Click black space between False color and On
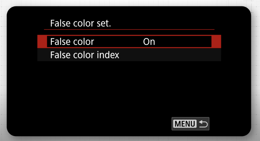The width and height of the screenshot is (260, 141). pos(118,41)
